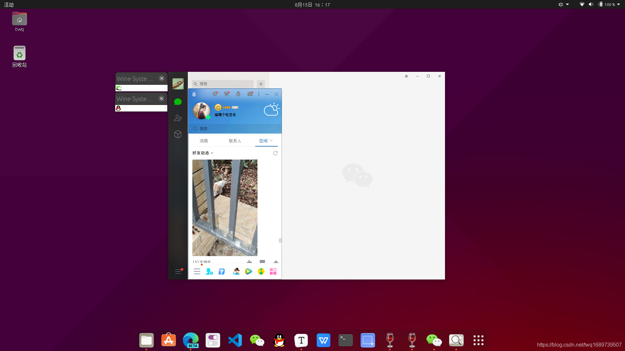Open WeChat favorites cube icon
The height and width of the screenshot is (351, 625).
click(x=178, y=134)
